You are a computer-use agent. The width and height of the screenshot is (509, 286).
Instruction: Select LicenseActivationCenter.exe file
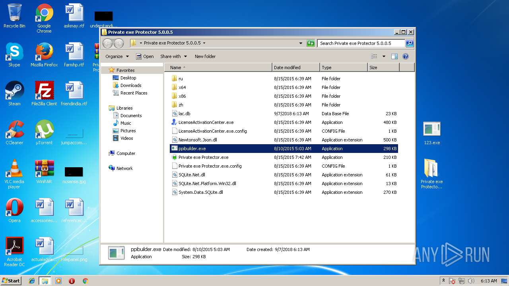point(284,122)
